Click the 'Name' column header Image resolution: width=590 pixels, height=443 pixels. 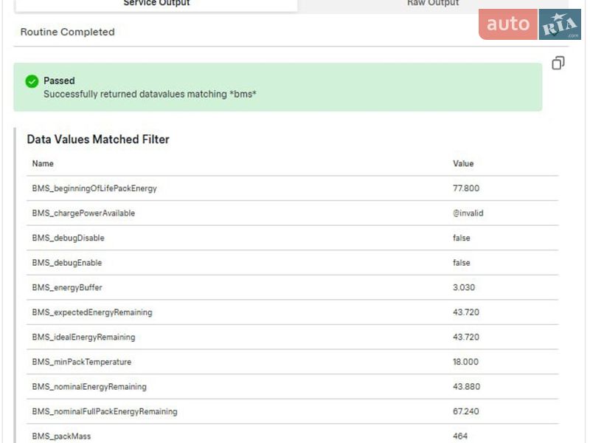point(43,163)
